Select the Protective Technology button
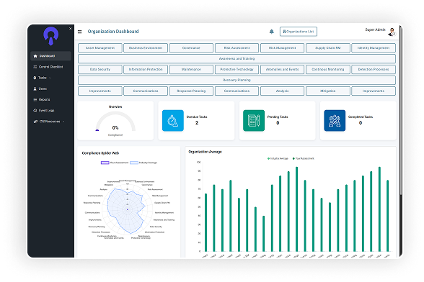Screen dimensions: 424x282 [x=237, y=69]
